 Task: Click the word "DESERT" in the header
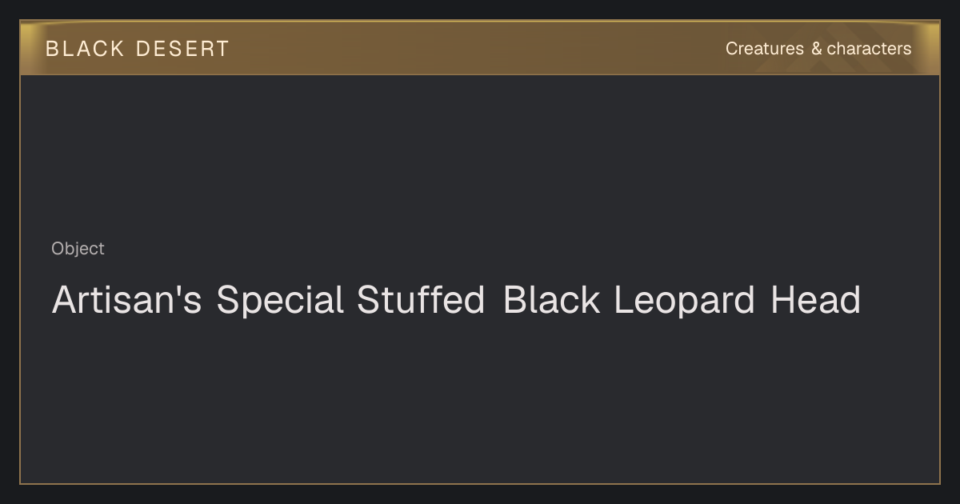point(182,49)
